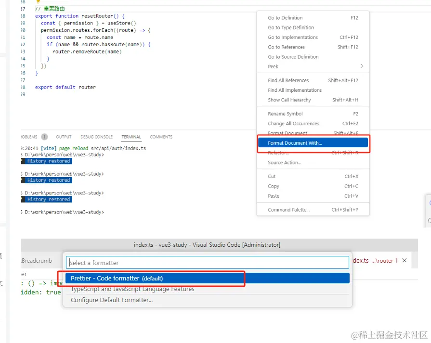Pick Prettier - Code formatter (default)
This screenshot has width=431, height=343.
[x=207, y=278]
